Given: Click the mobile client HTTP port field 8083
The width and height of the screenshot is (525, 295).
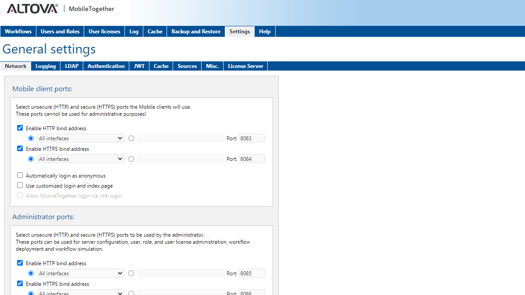Looking at the screenshot, I should (x=252, y=139).
